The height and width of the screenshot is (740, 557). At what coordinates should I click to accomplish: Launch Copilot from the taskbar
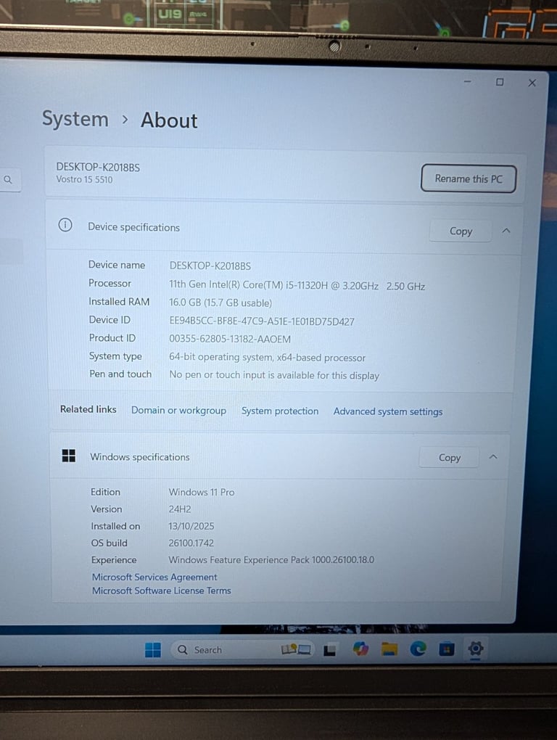tap(360, 649)
